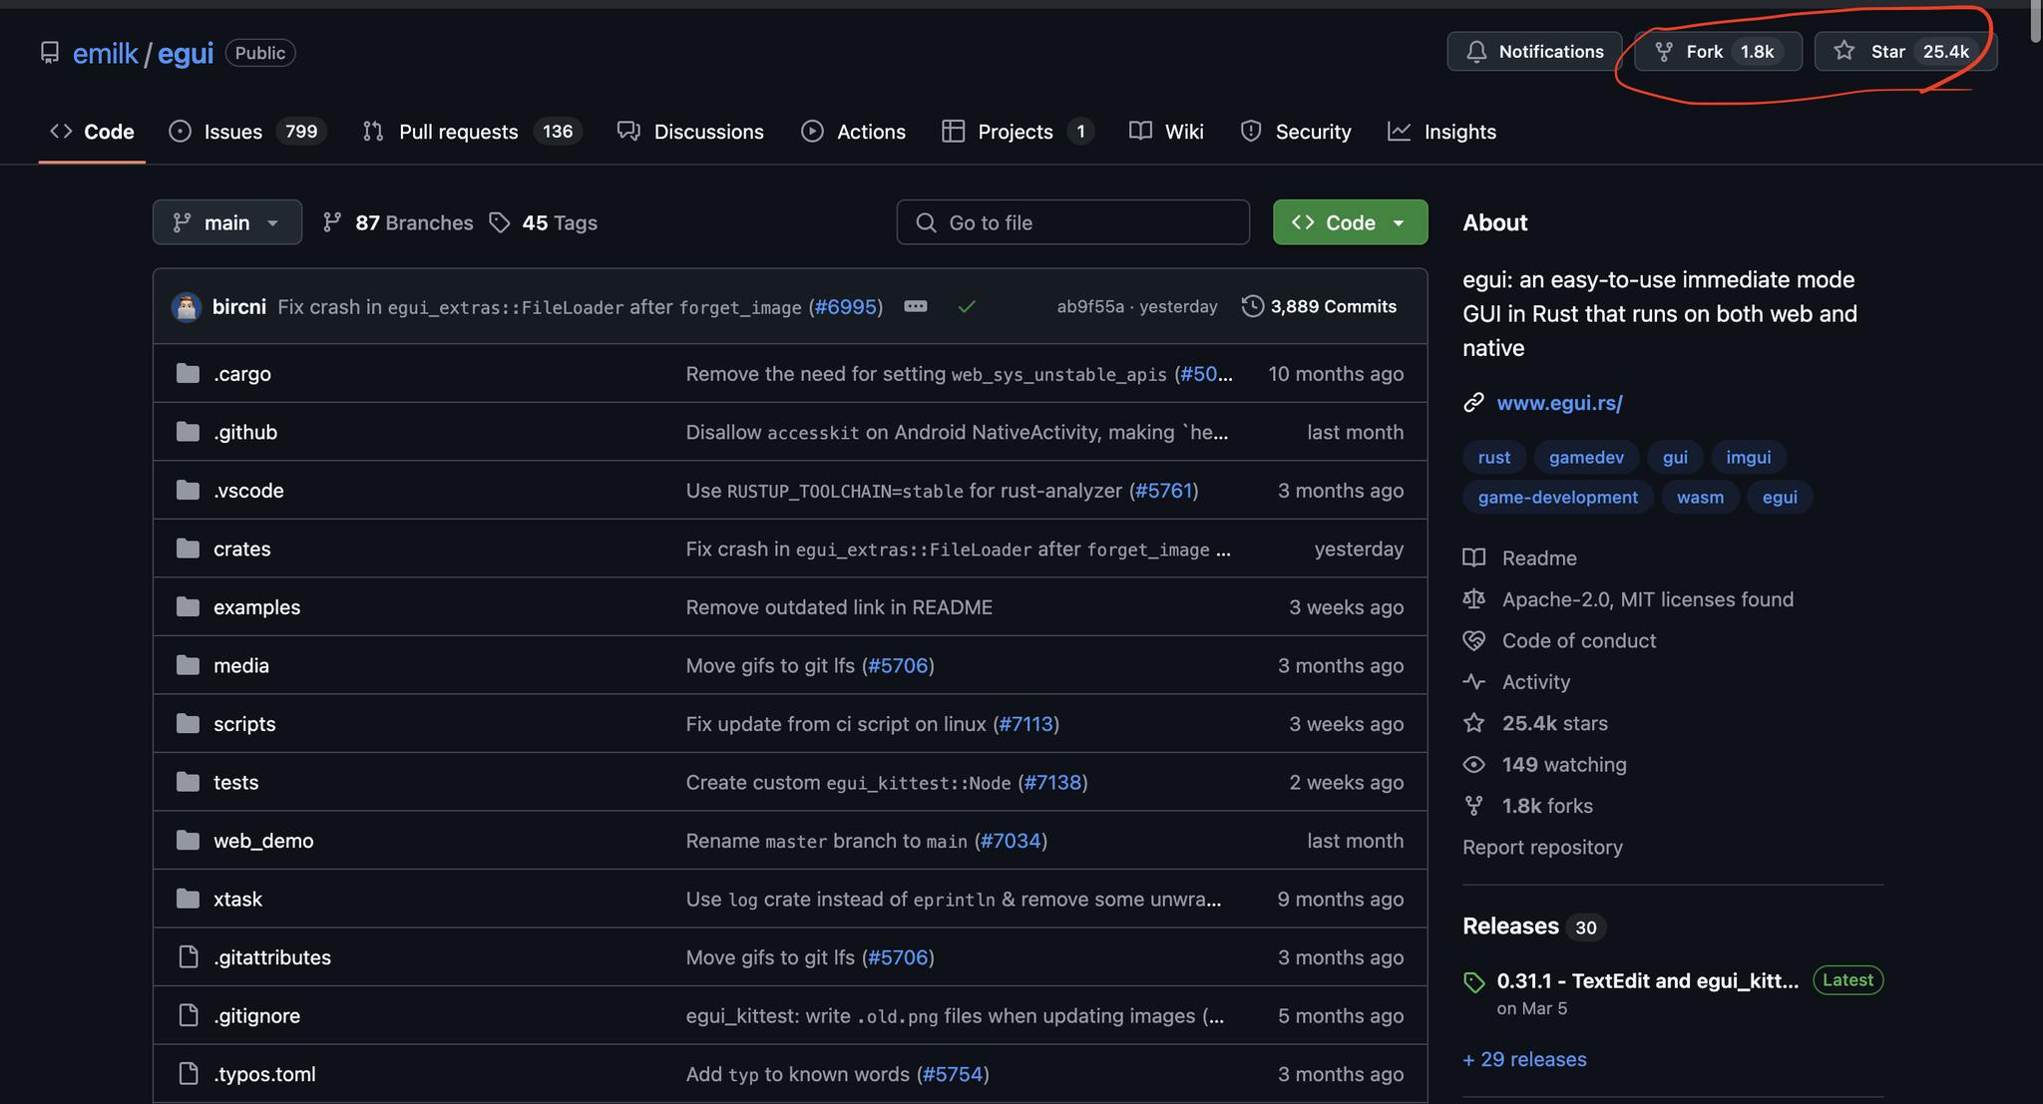Viewport: 2043px width, 1104px height.
Task: Show the + 29 releases list
Action: [1524, 1059]
